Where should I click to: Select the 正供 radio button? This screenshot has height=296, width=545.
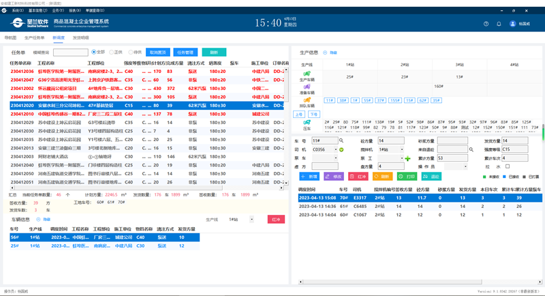[112, 52]
